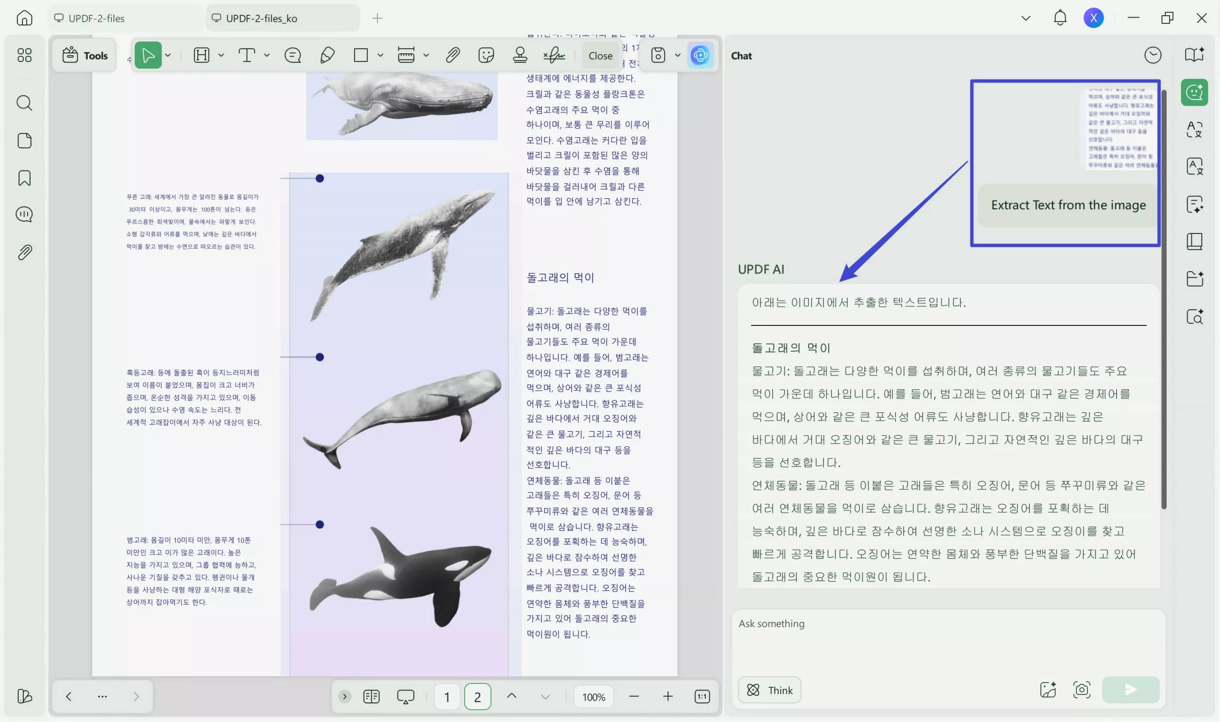Attach an image to the chat
This screenshot has width=1220, height=722.
pyautogui.click(x=1048, y=690)
